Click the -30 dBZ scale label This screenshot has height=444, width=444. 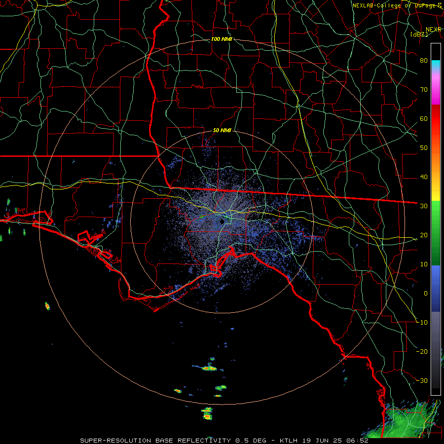(x=422, y=381)
